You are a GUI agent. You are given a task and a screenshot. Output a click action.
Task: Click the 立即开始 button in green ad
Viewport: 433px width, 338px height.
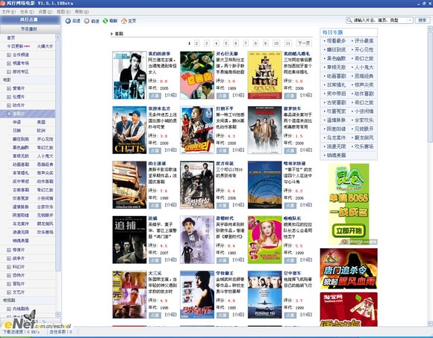tap(349, 230)
